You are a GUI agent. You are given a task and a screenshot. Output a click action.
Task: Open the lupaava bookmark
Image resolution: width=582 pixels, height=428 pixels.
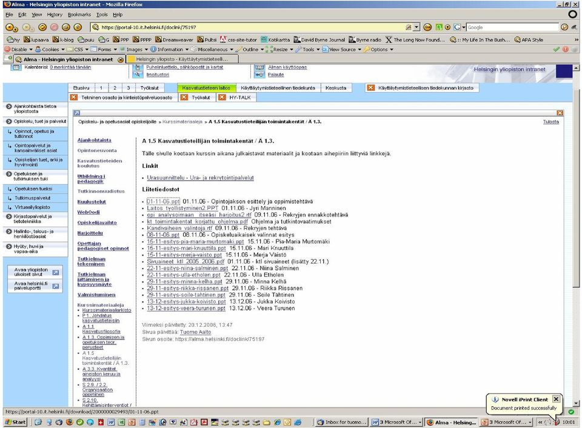coord(36,40)
